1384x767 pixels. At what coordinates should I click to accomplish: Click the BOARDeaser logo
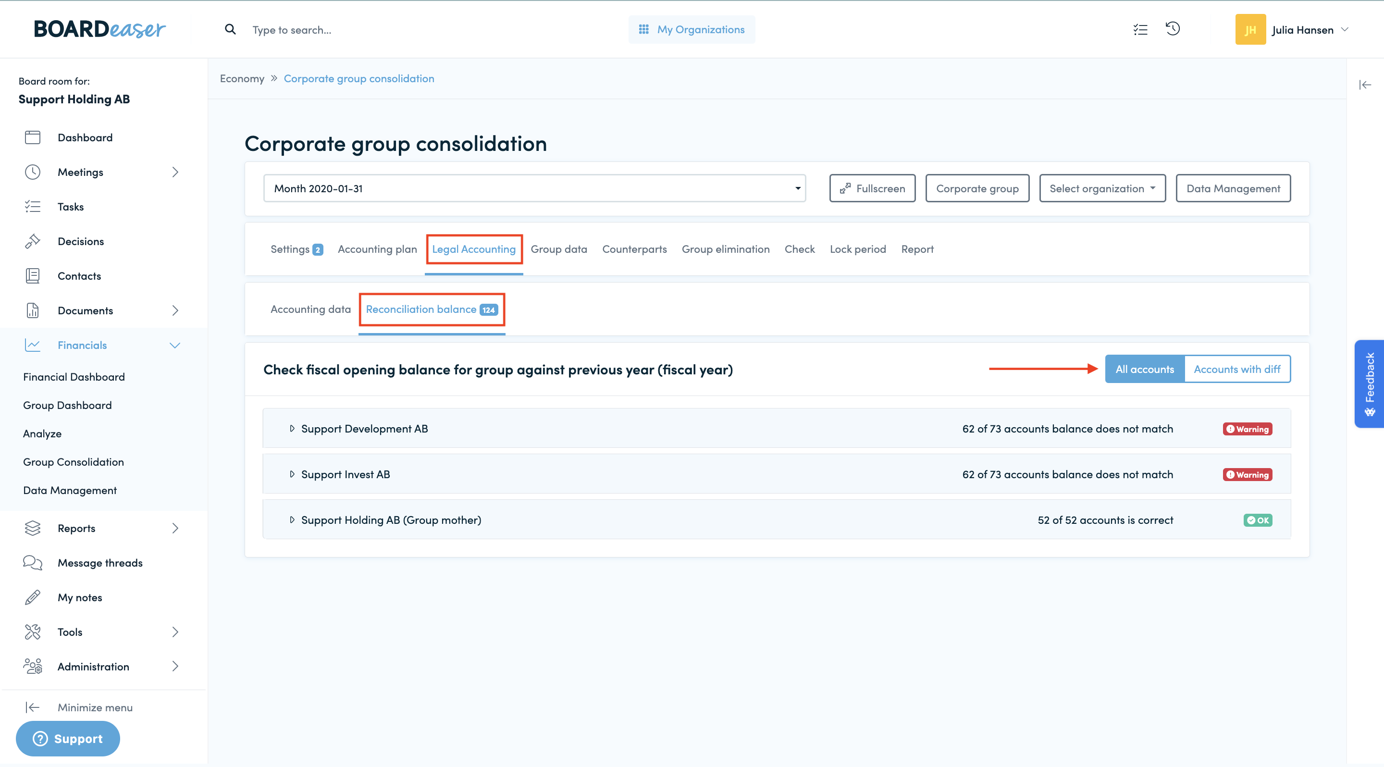(100, 29)
